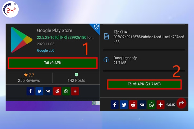Click the Reddit icon in right share bar
The image size is (194, 129).
[x=133, y=105]
